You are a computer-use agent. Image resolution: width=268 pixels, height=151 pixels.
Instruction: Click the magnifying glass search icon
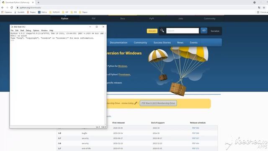pos(162,31)
